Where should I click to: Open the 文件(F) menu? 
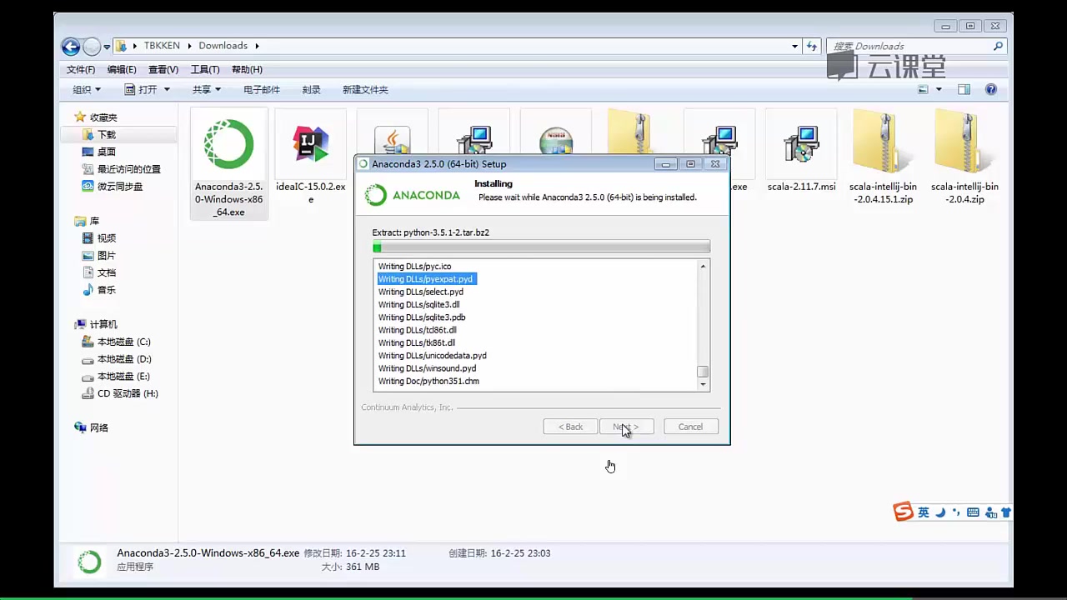click(81, 69)
